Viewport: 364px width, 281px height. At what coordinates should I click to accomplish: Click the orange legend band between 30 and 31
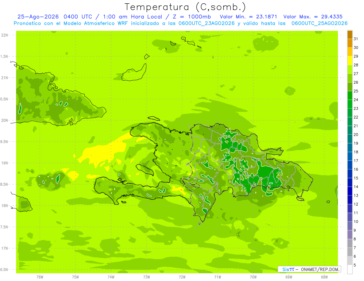tap(350, 43)
